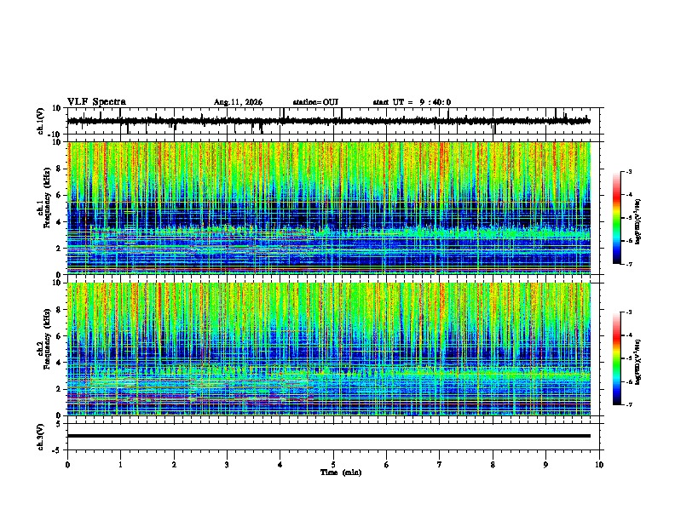Click the "ch.3(V)" axis label
Screen dimensions: 675x521
(41, 437)
